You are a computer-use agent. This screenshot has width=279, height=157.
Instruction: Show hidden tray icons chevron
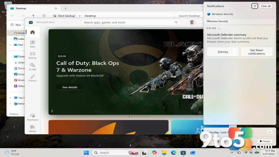pos(232,153)
